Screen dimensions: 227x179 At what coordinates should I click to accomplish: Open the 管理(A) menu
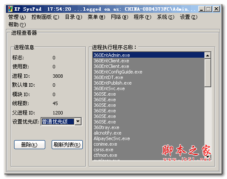point(17,17)
